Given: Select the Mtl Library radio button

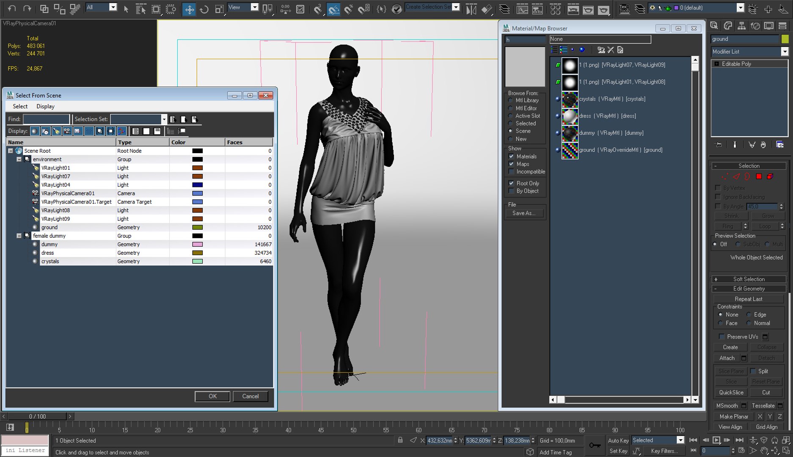Looking at the screenshot, I should pos(510,100).
